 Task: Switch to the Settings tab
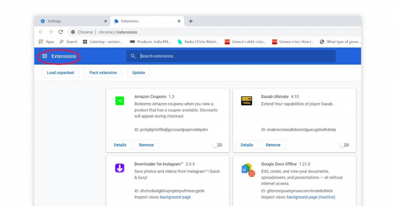coord(72,21)
